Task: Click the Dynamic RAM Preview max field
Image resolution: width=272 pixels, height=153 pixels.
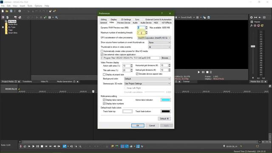Action: (x=141, y=28)
